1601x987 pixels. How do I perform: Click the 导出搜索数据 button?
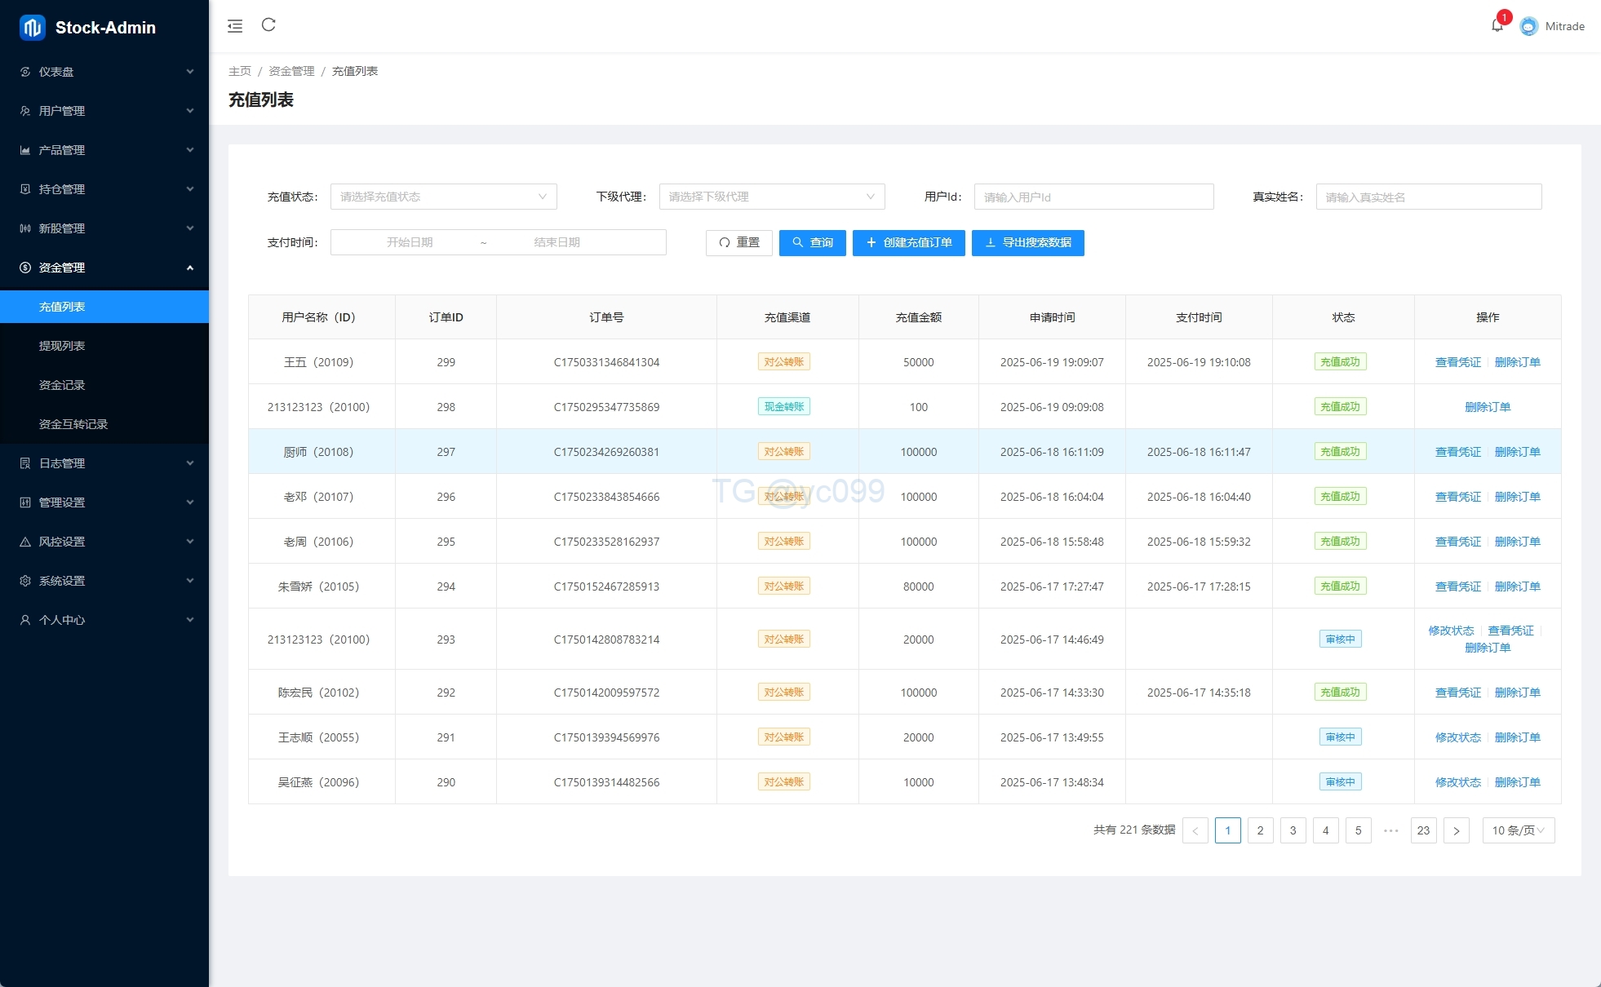[1027, 242]
